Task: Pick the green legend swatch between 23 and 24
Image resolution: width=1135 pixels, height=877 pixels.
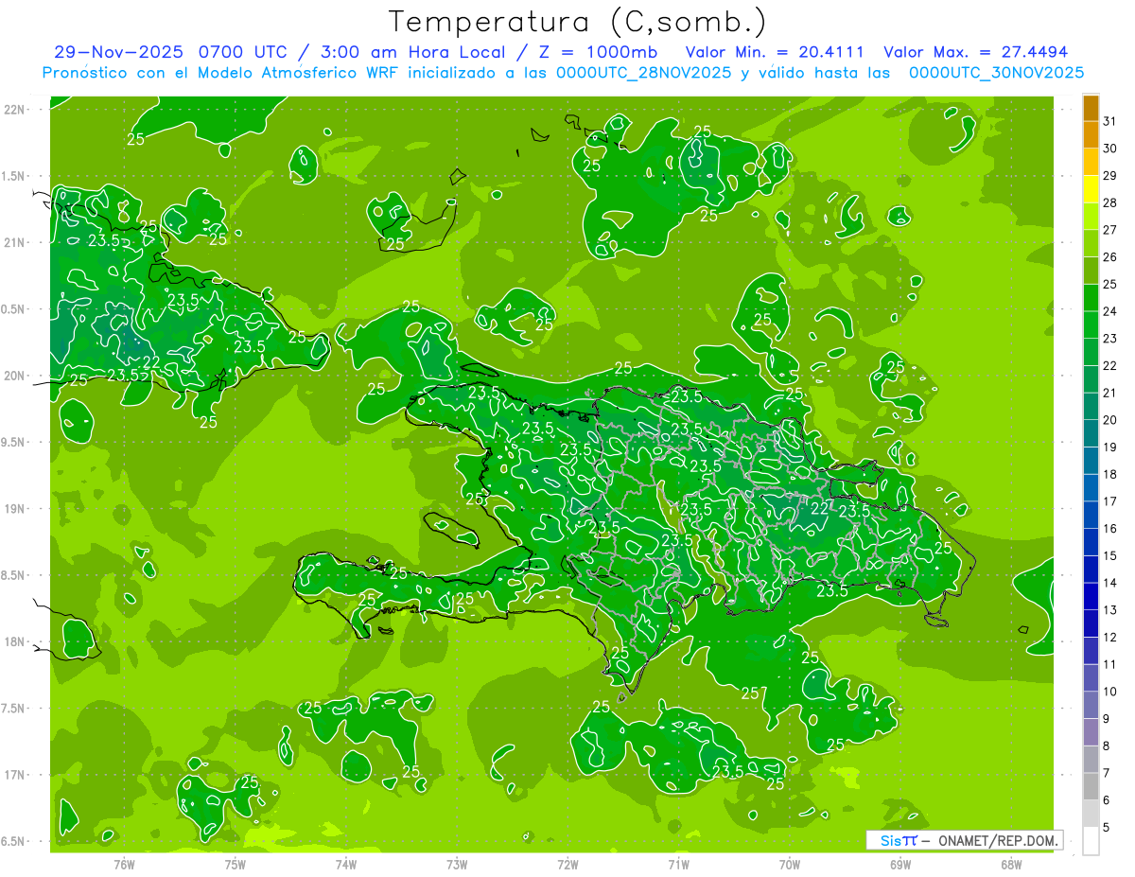Action: (x=1091, y=324)
